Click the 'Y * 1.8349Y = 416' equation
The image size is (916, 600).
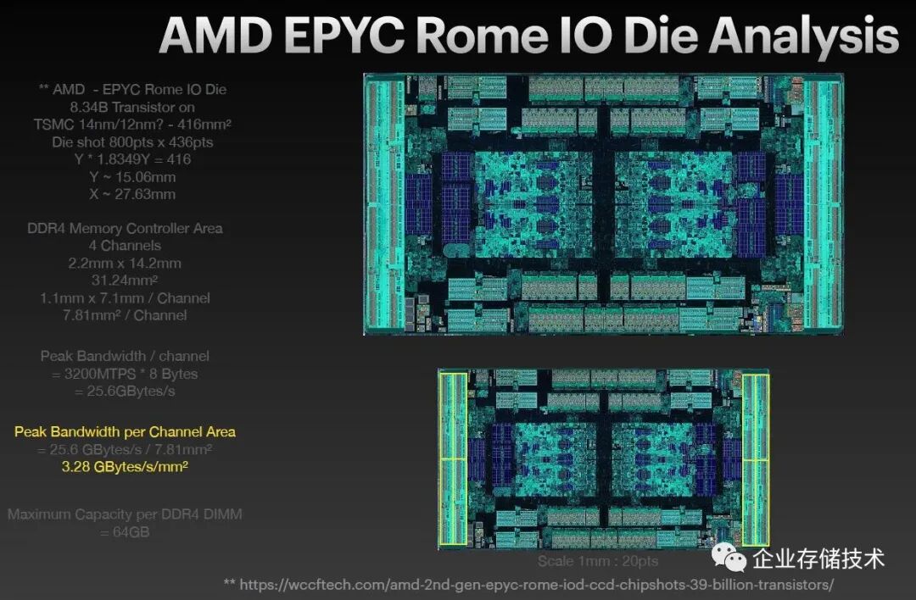pyautogui.click(x=132, y=159)
